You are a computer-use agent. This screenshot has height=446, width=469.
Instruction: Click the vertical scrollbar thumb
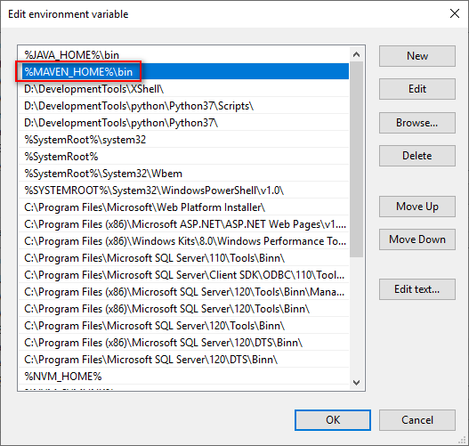coord(356,159)
